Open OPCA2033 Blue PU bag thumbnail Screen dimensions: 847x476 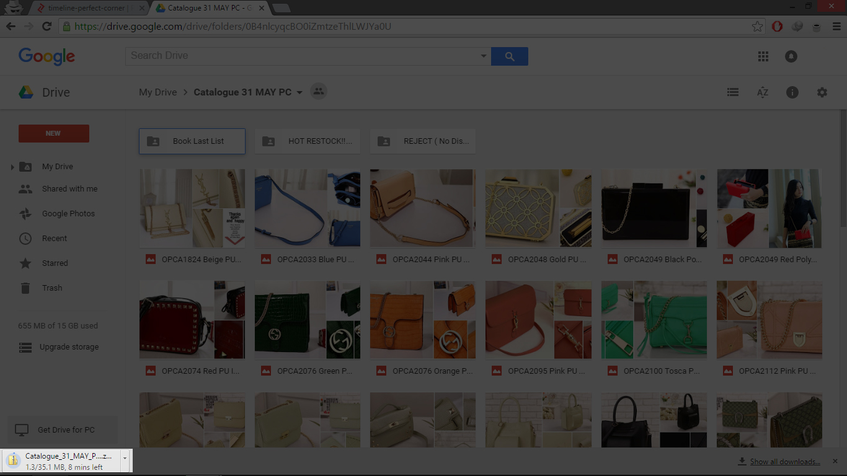point(308,208)
